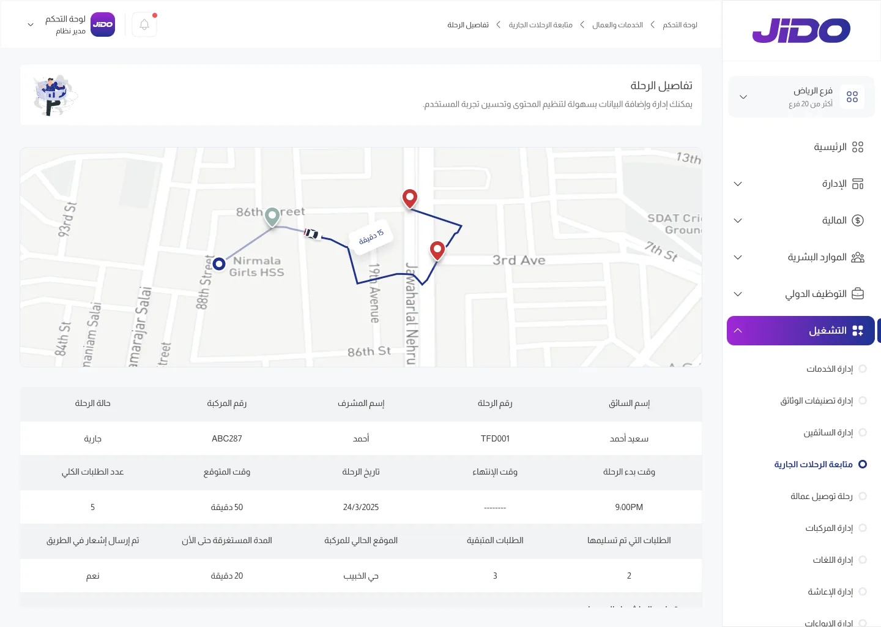The width and height of the screenshot is (881, 627).
Task: Select the إدارة تصنيفات الوثائق radio item
Action: (863, 400)
